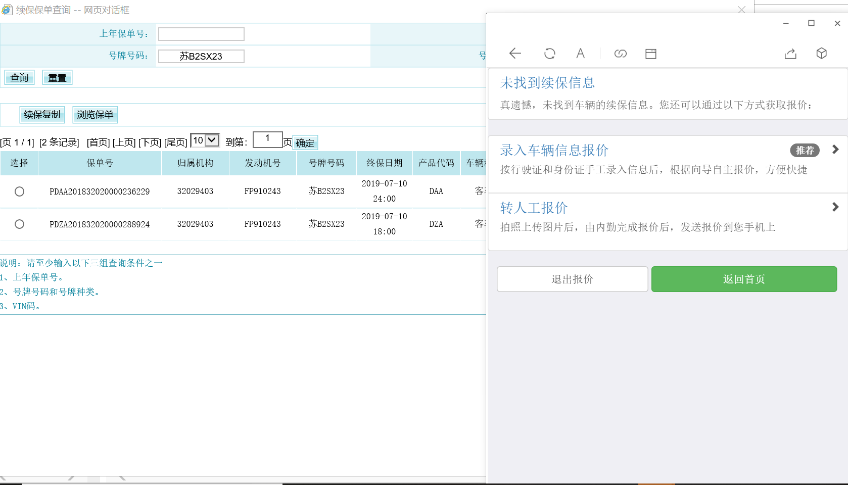Click the copy link icon
848x485 pixels.
620,54
